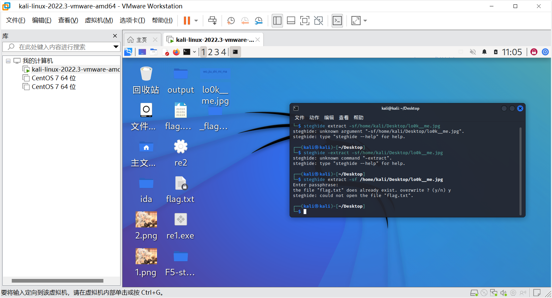Revert to the previous snapshot
The height and width of the screenshot is (298, 552).
(245, 20)
